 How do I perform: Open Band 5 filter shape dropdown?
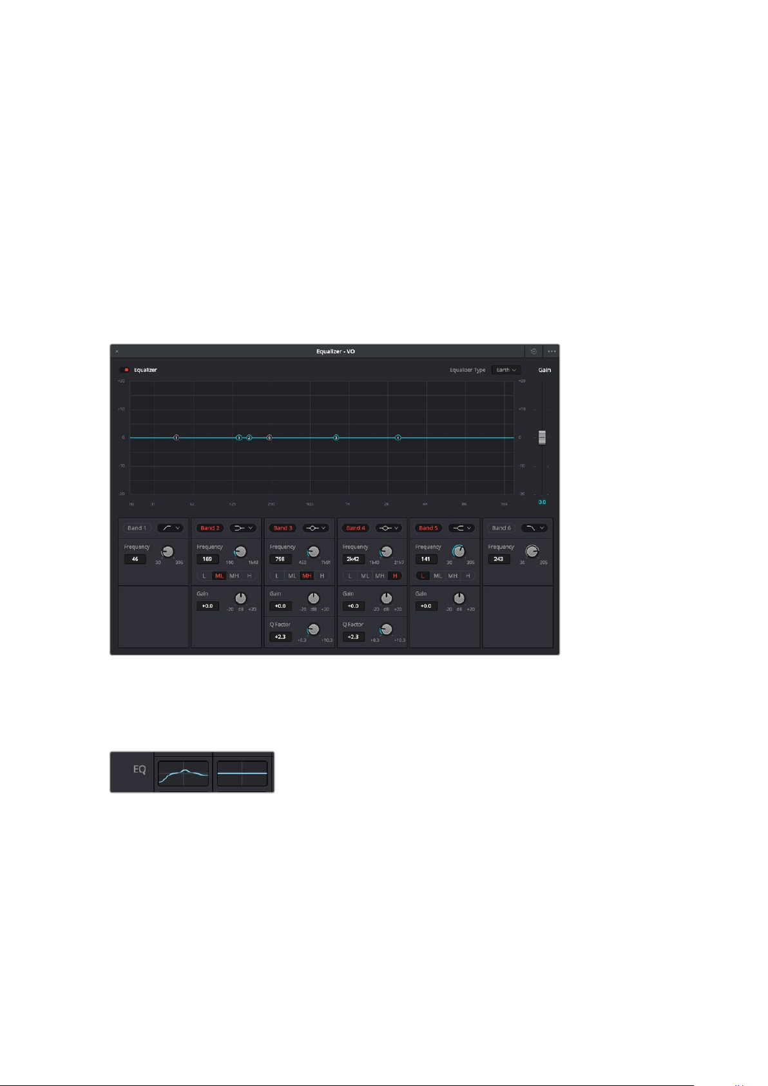[x=461, y=528]
